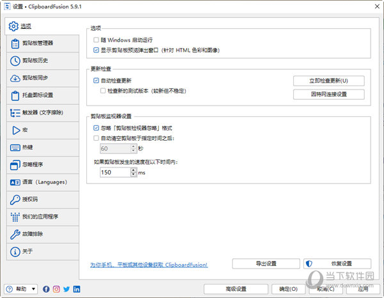Click the gear icon for 选项
Screen dimensions: 384x298
tap(13, 26)
